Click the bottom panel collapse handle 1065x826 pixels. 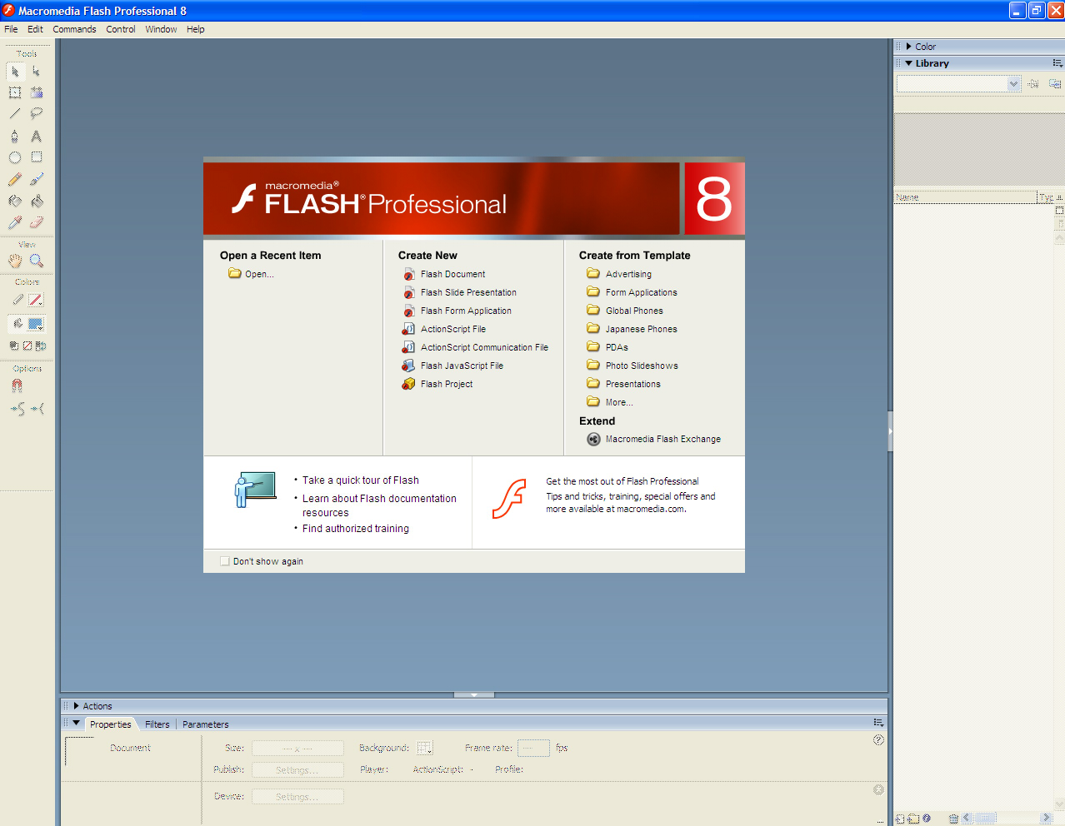click(x=474, y=694)
